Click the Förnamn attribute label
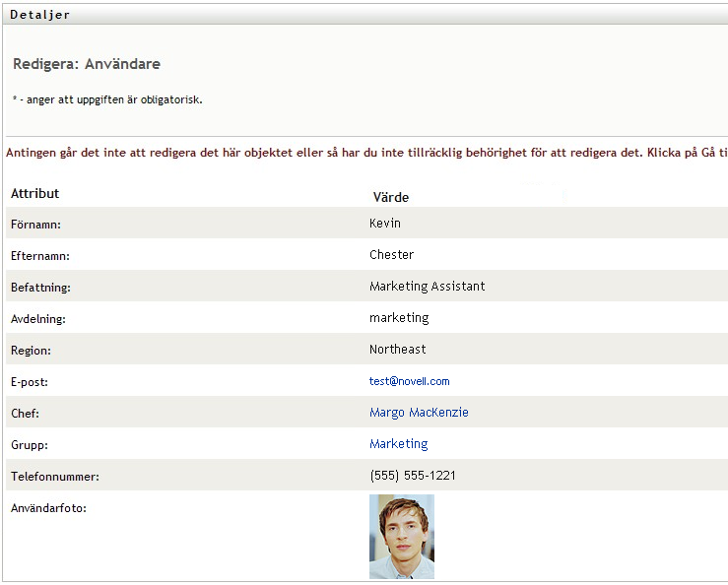 click(35, 225)
